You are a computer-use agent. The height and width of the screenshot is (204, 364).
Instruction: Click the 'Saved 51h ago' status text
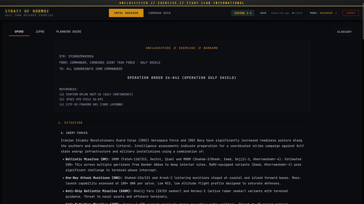coord(280,13)
